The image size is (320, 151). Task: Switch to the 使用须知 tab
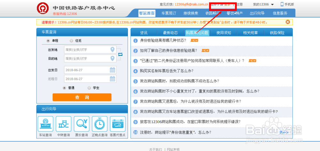(224, 33)
